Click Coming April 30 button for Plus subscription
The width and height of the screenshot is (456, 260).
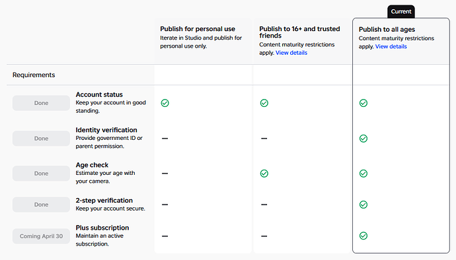(41, 236)
